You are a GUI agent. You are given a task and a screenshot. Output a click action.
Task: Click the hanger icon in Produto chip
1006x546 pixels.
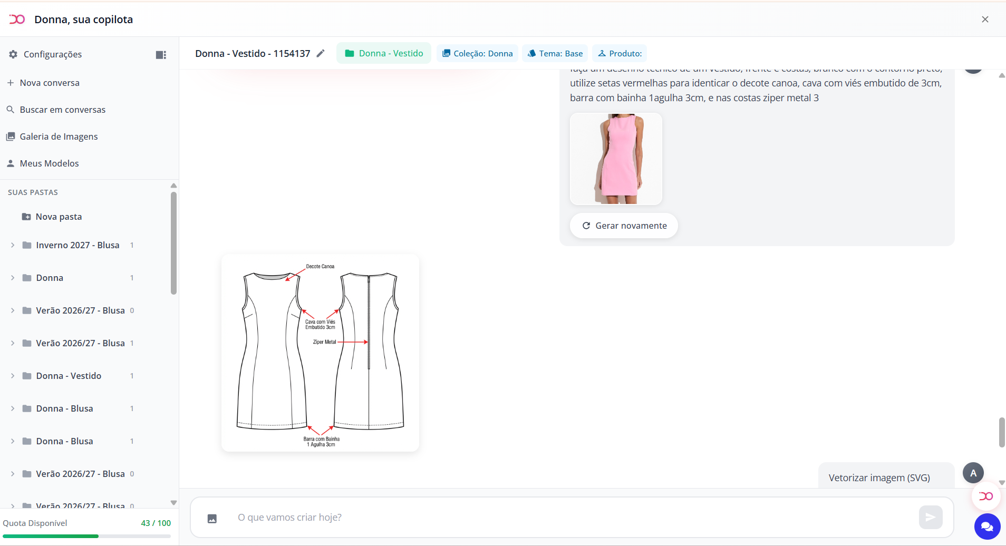pyautogui.click(x=602, y=53)
